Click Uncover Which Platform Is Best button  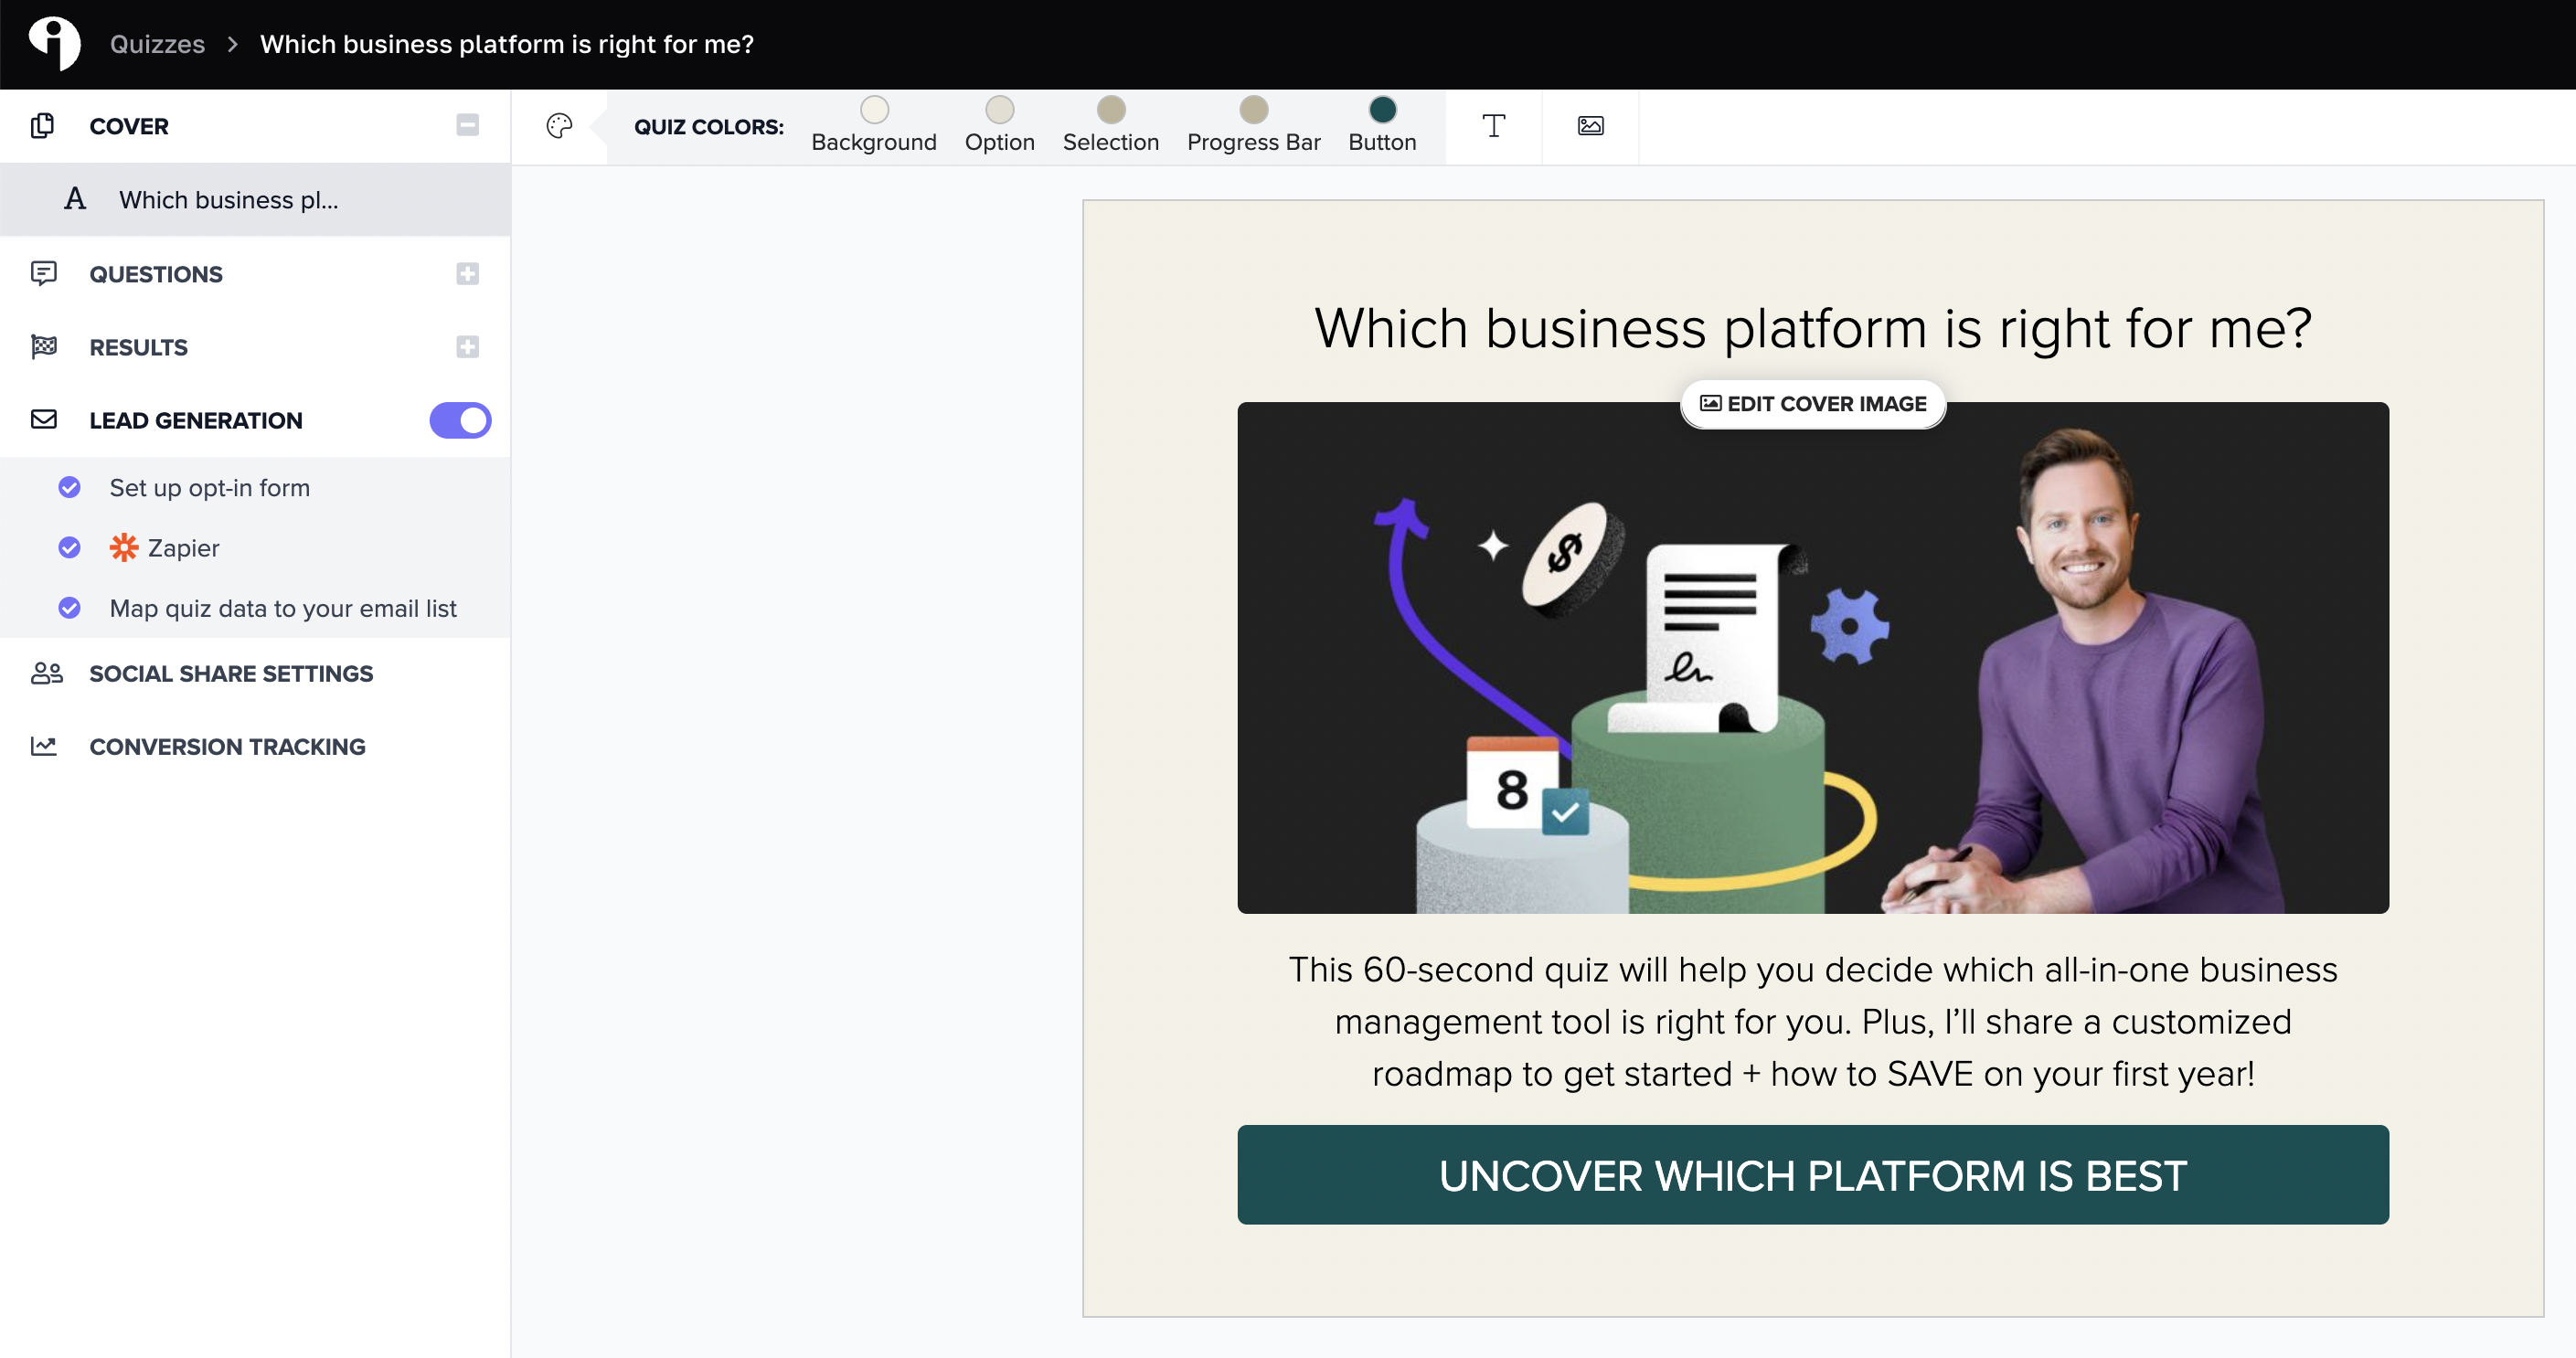tap(1812, 1175)
